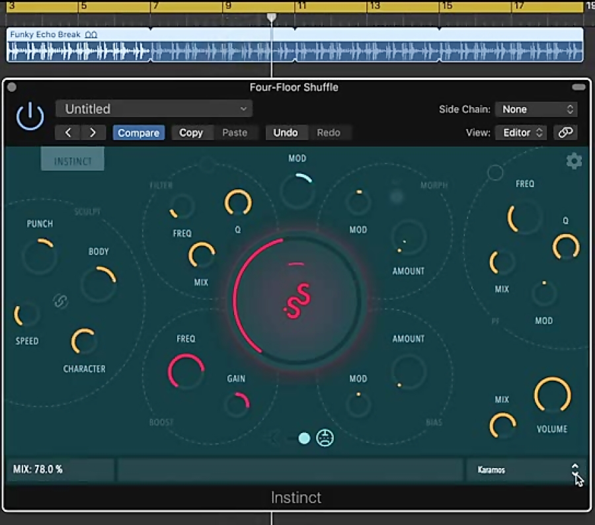Image resolution: width=595 pixels, height=525 pixels.
Task: Flip the small switch beside the face icon
Action: [304, 438]
